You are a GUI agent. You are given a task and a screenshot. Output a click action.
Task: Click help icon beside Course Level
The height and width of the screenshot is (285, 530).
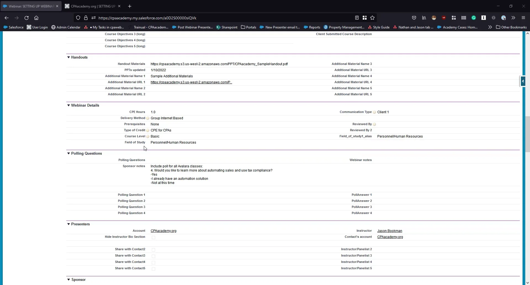point(148,136)
